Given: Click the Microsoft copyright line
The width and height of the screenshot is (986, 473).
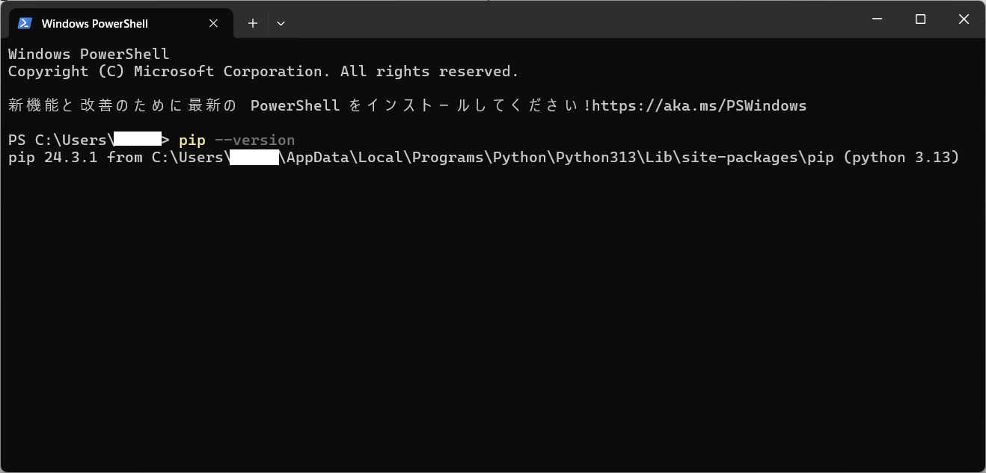Looking at the screenshot, I should [262, 71].
